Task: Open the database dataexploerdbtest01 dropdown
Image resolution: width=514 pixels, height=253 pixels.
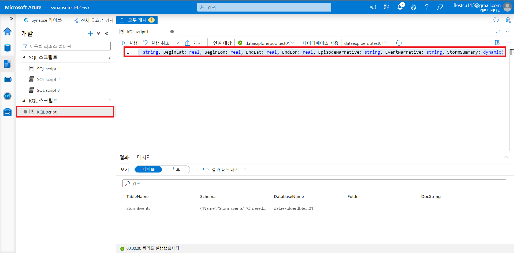Action: tap(366, 43)
